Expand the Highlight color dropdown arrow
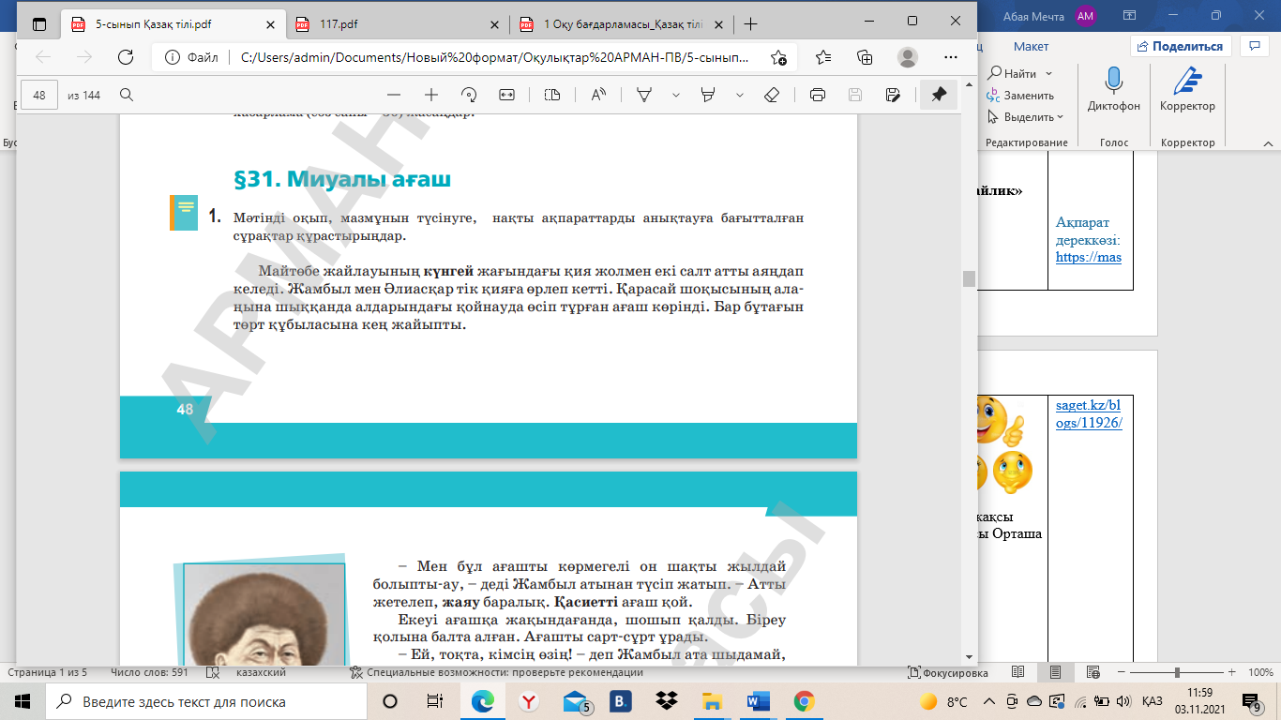1281x720 pixels. point(740,95)
